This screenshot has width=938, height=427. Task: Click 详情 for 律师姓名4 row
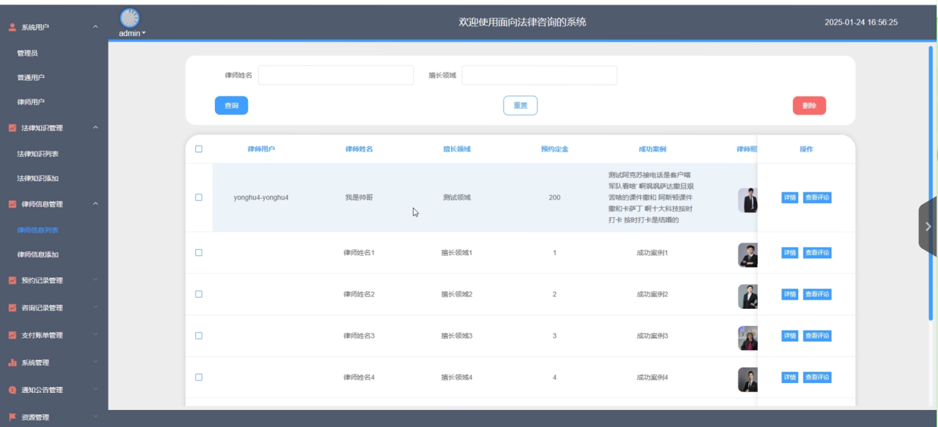789,377
